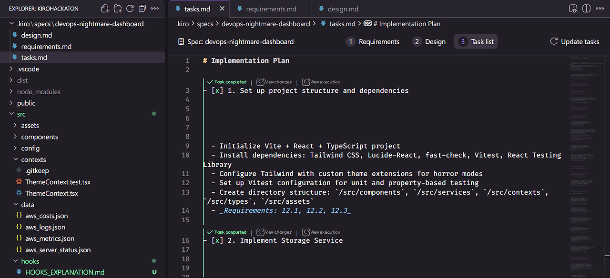Screen dimensions: 610x278
Task: Toggle checkbox of task 2 Implement Storage Service
Action: 217,240
